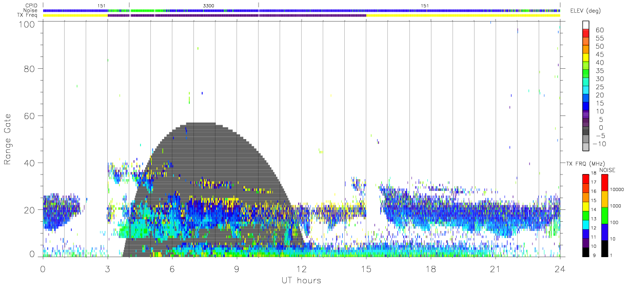Click the ELEV (deg) colorbar title
This screenshot has width=630, height=291.
pos(586,11)
